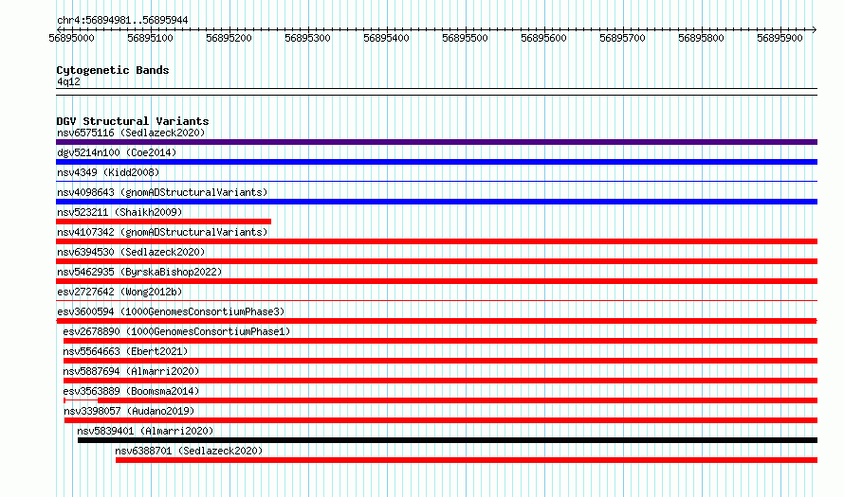The image size is (844, 497).
Task: Click ruler position 56895900
Action: [x=780, y=38]
